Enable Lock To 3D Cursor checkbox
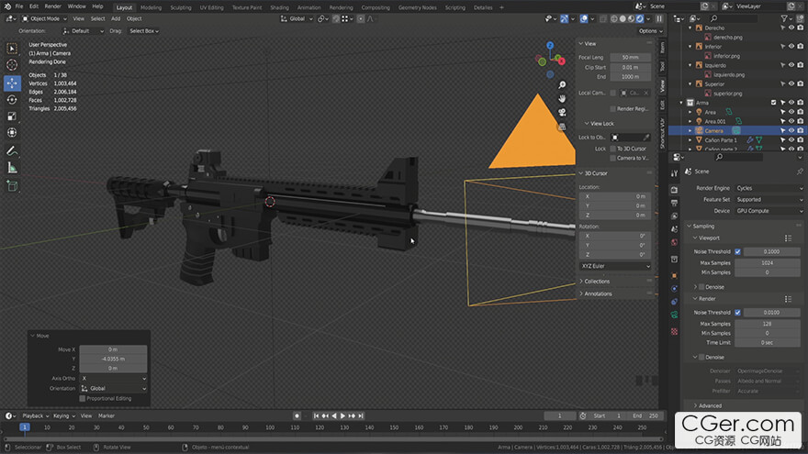The height and width of the screenshot is (454, 808). click(x=612, y=149)
